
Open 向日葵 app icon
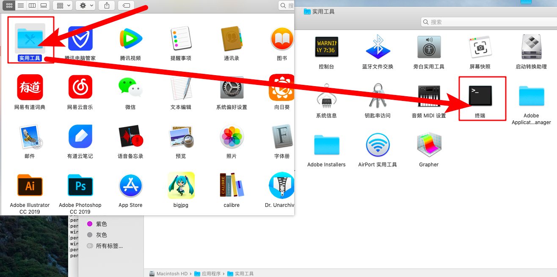(282, 87)
